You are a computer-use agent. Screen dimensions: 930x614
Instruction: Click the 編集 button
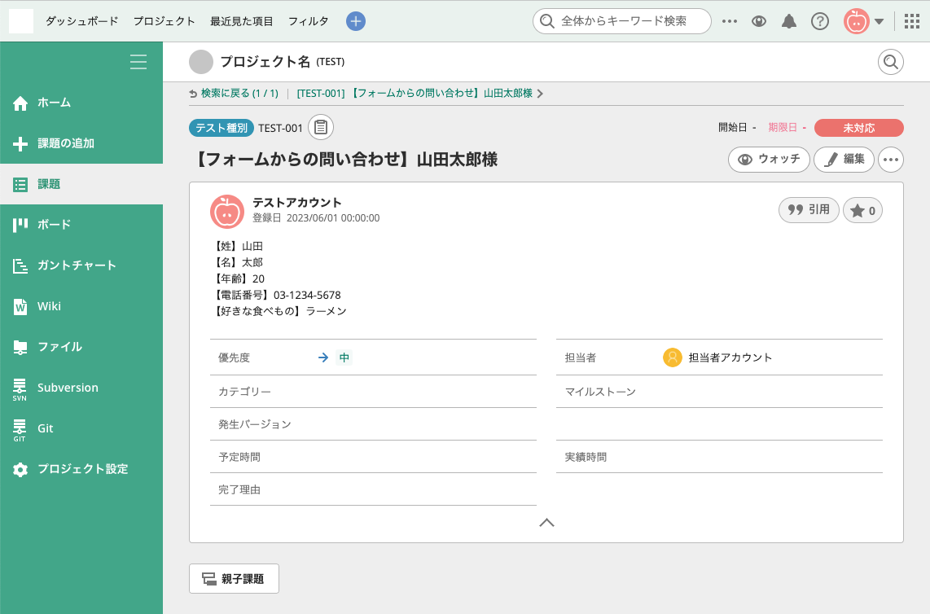tap(844, 160)
